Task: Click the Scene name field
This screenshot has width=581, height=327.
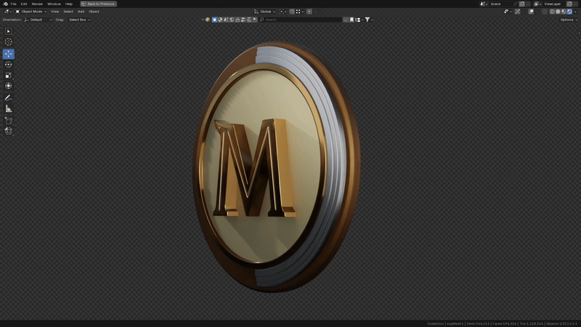Action: [501, 4]
